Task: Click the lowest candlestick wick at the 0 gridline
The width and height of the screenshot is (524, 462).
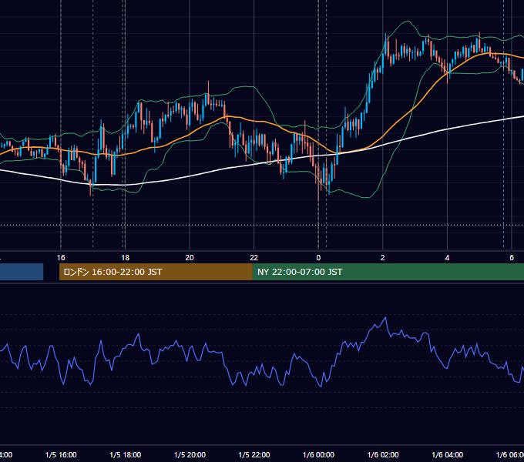Action: 318,199
